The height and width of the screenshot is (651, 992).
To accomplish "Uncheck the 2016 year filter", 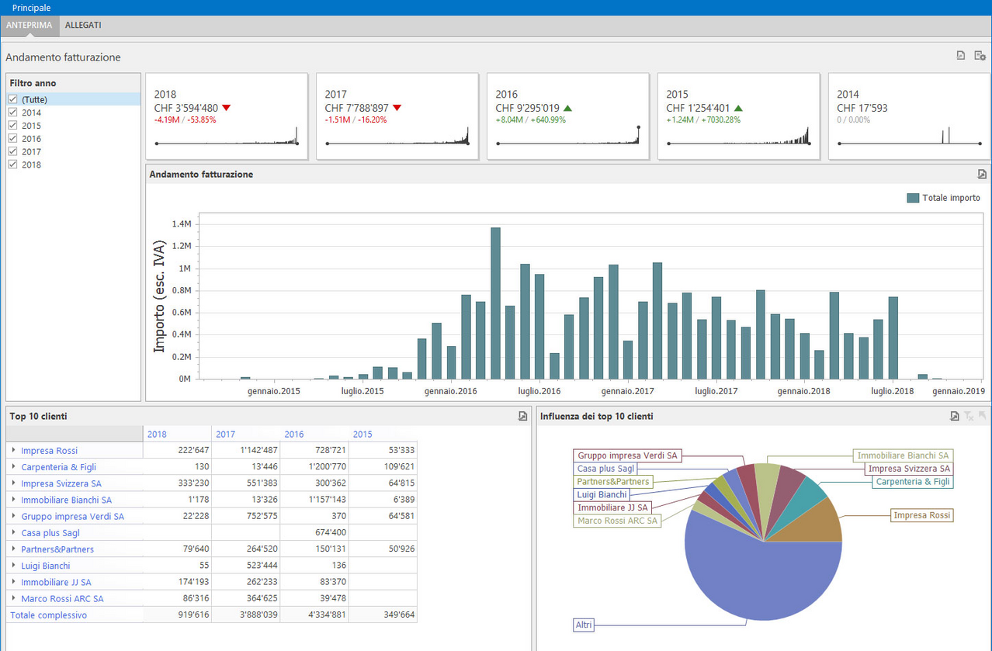I will pyautogui.click(x=12, y=139).
